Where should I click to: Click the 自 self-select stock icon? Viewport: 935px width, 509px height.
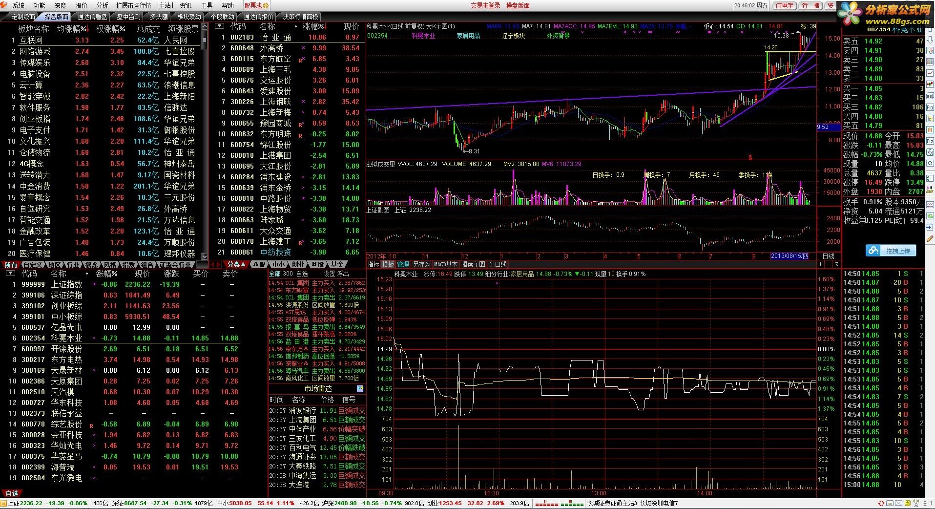click(930, 129)
